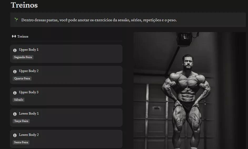The width and height of the screenshot is (248, 149).
Task: Open the Upper Body 3 workout card
Action: 66,96
